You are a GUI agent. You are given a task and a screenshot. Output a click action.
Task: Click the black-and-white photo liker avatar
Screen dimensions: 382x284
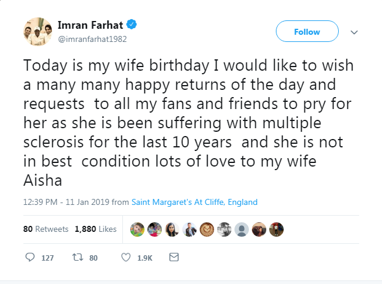click(224, 229)
